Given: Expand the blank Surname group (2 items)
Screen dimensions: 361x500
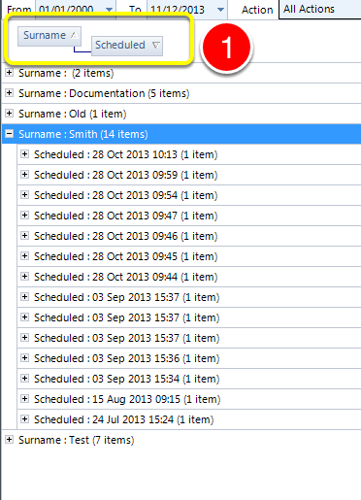Looking at the screenshot, I should click(9, 73).
